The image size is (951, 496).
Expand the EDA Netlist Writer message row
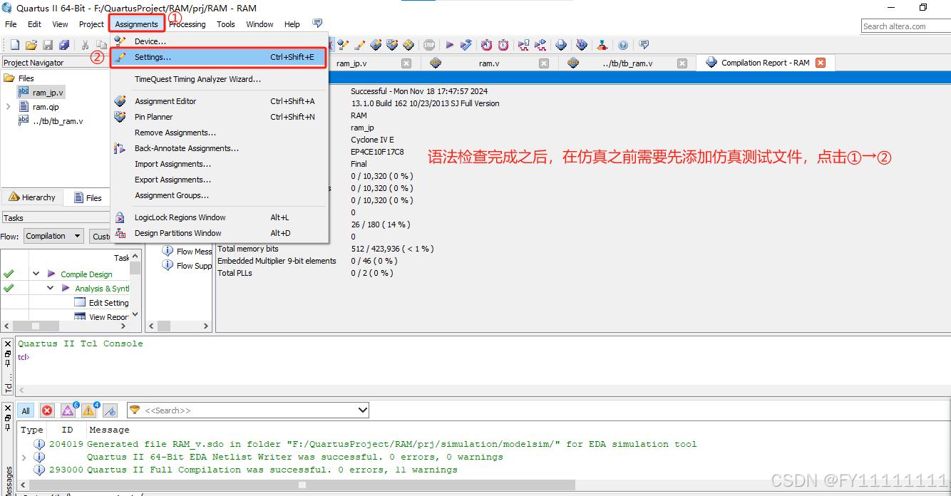24,457
